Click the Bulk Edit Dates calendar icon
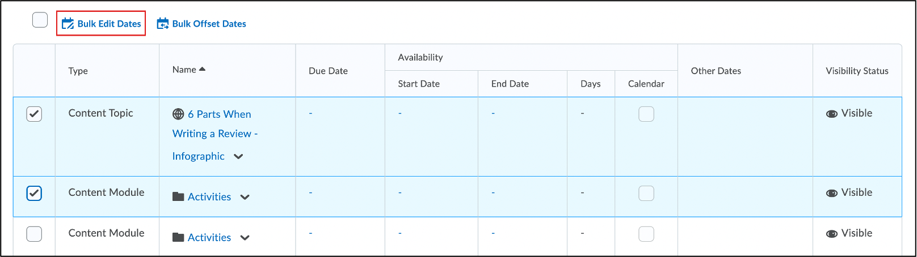Screen dimensions: 917x257 tap(68, 24)
